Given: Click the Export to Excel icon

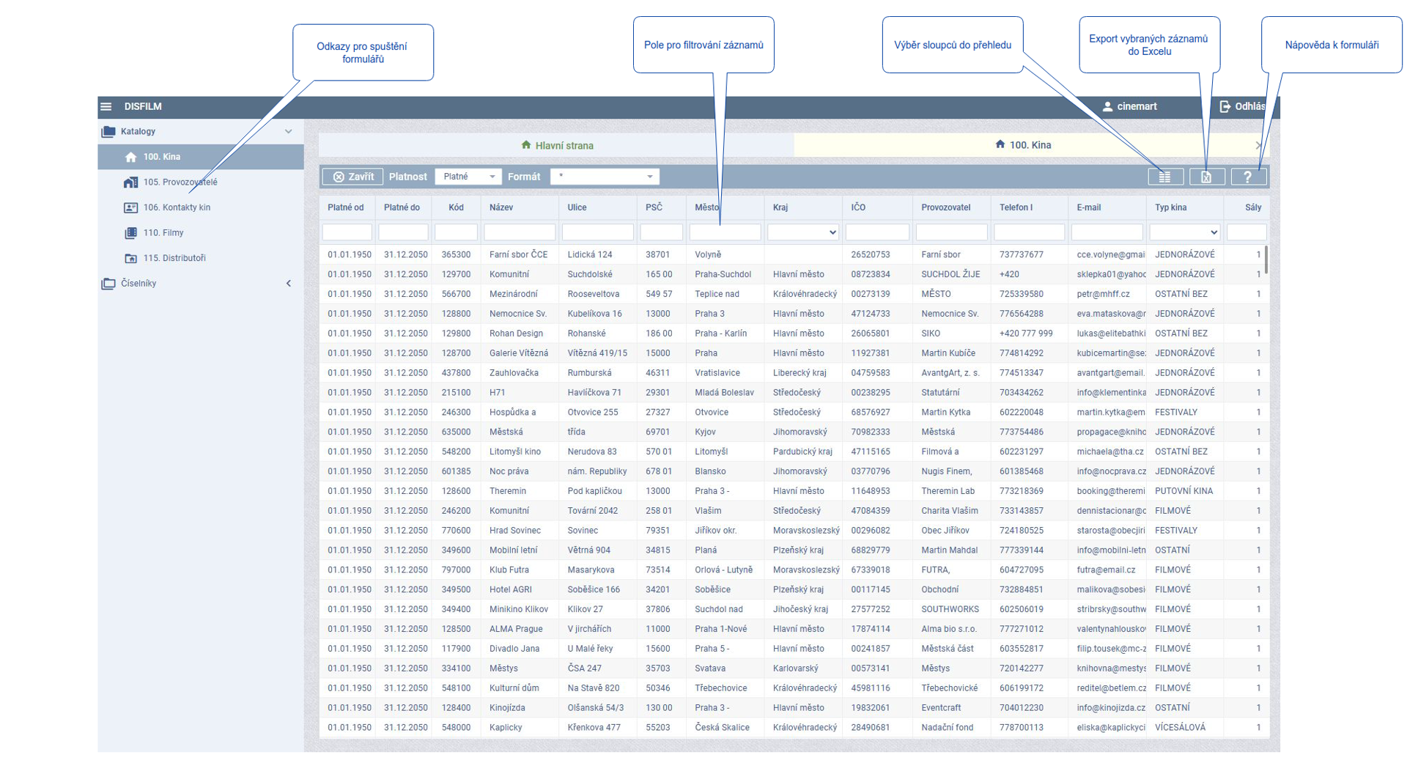Looking at the screenshot, I should coord(1206,177).
